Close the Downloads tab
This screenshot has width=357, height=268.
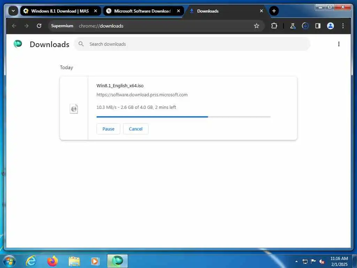[x=261, y=11]
